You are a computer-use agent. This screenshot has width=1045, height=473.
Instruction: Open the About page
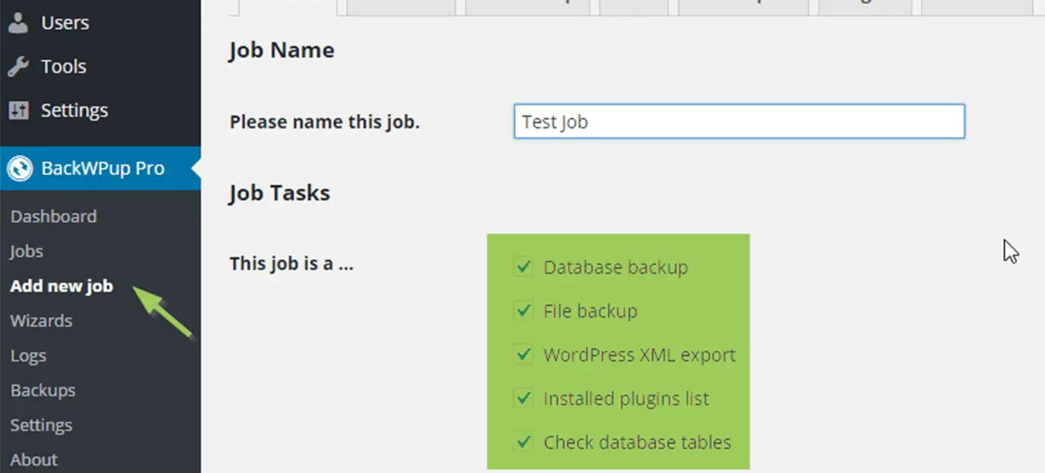[x=34, y=460]
